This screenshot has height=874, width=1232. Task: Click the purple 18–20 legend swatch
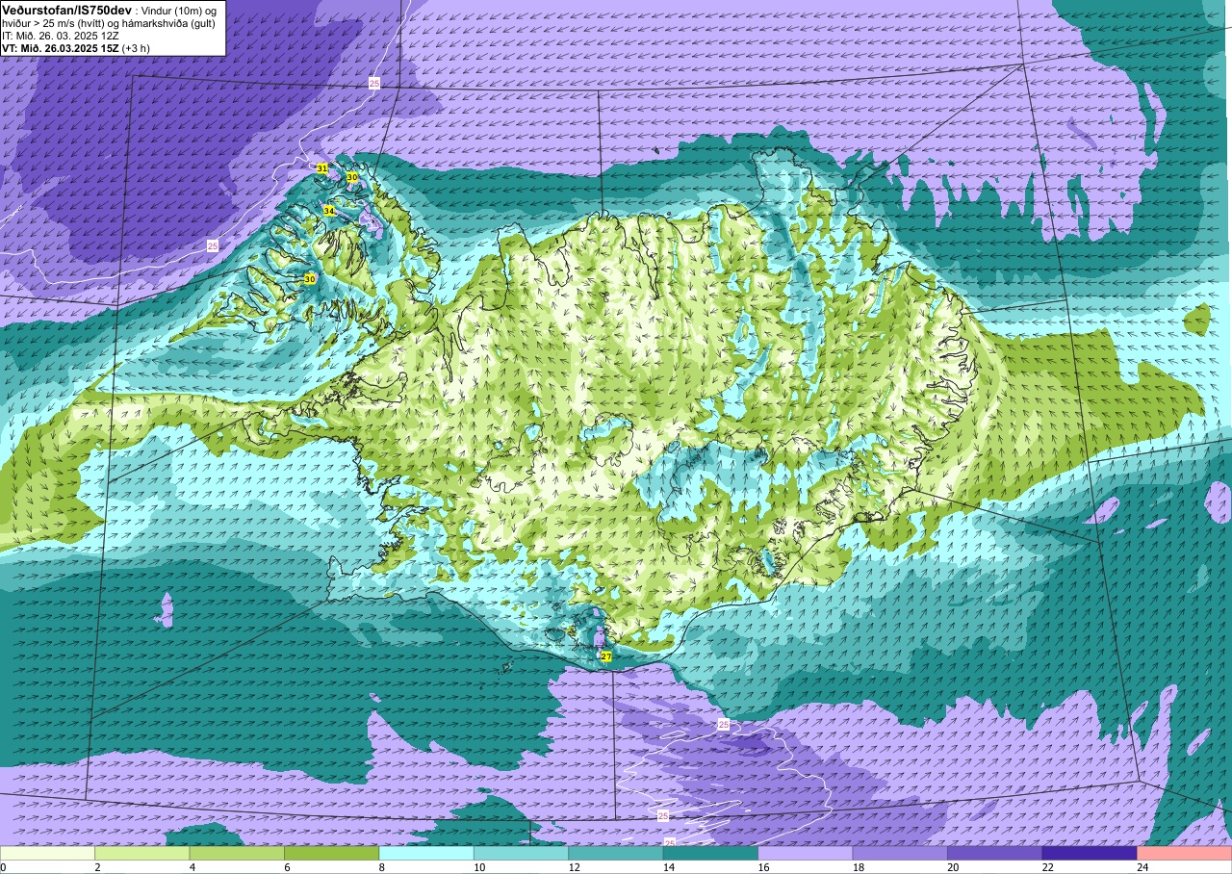(x=900, y=853)
